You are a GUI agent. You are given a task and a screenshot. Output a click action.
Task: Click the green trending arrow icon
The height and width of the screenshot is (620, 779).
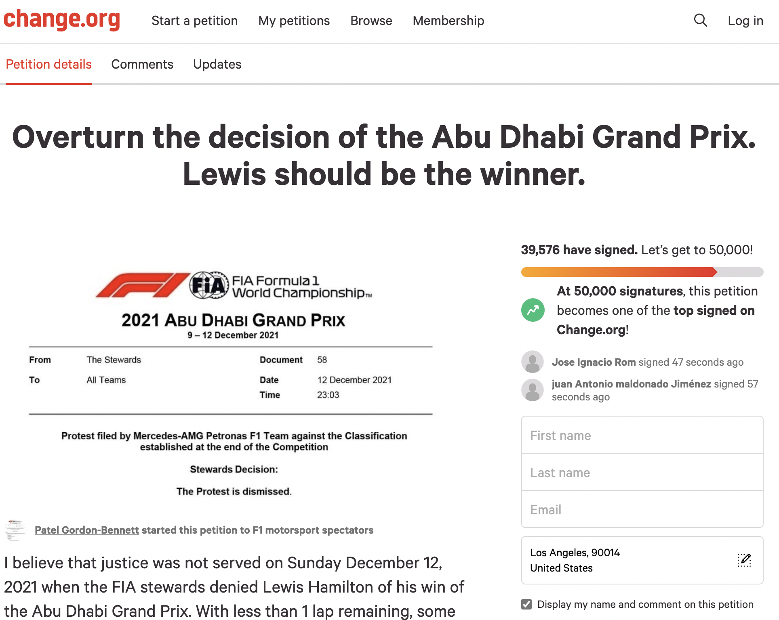[533, 310]
